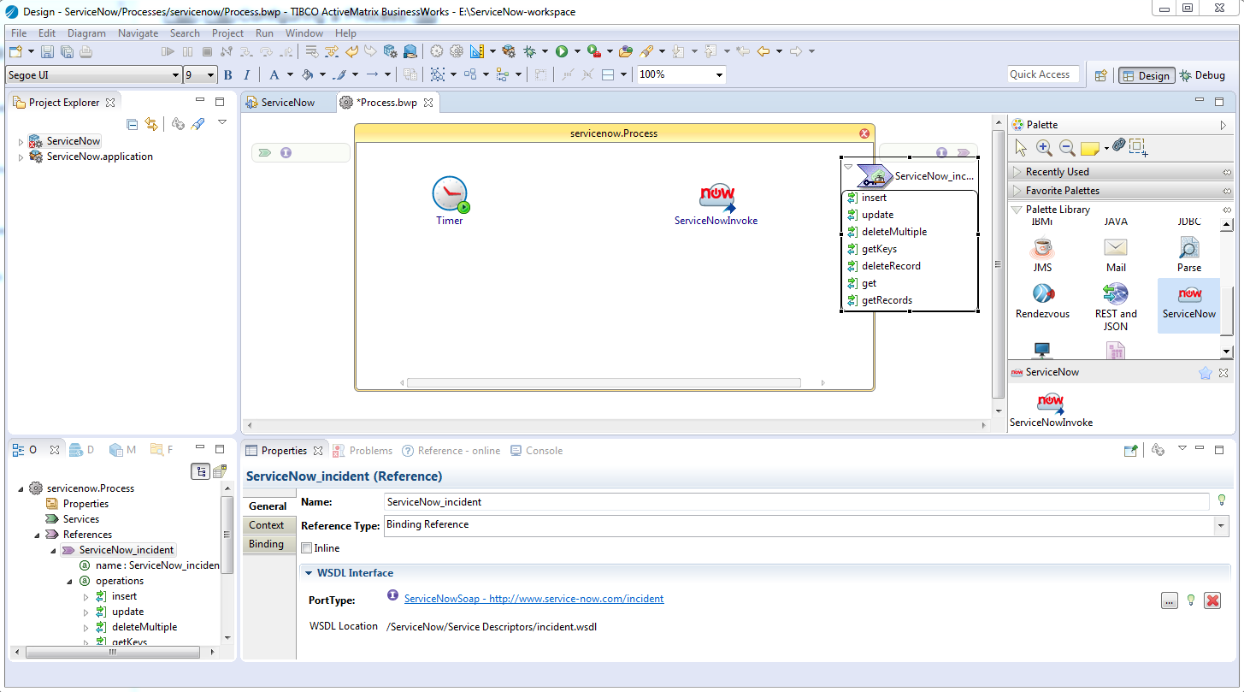Open the File menu
This screenshot has height=692, width=1244.
pyautogui.click(x=19, y=33)
